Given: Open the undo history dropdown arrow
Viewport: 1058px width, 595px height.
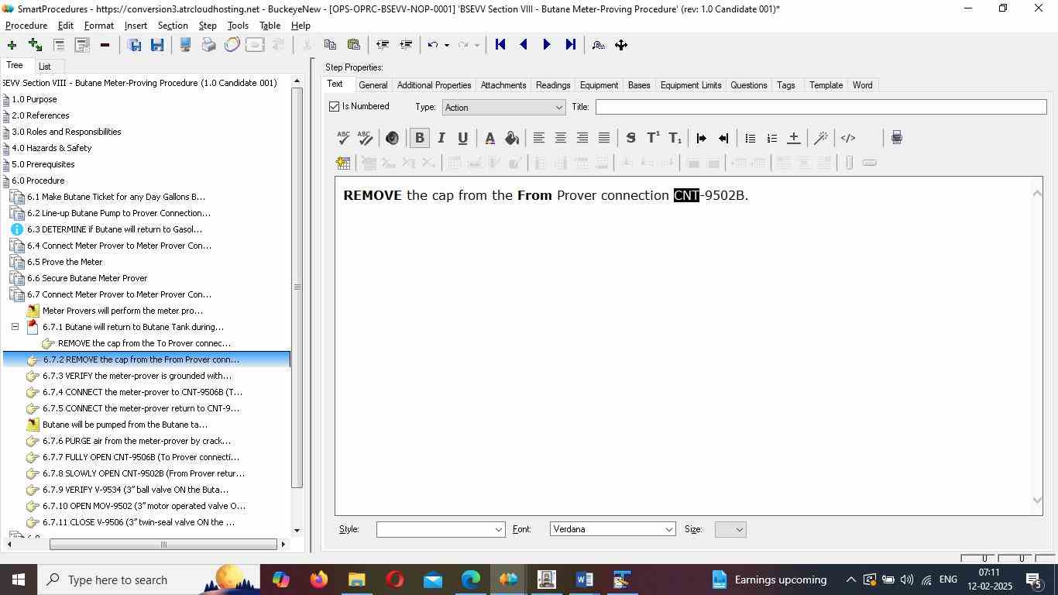Looking at the screenshot, I should [446, 45].
